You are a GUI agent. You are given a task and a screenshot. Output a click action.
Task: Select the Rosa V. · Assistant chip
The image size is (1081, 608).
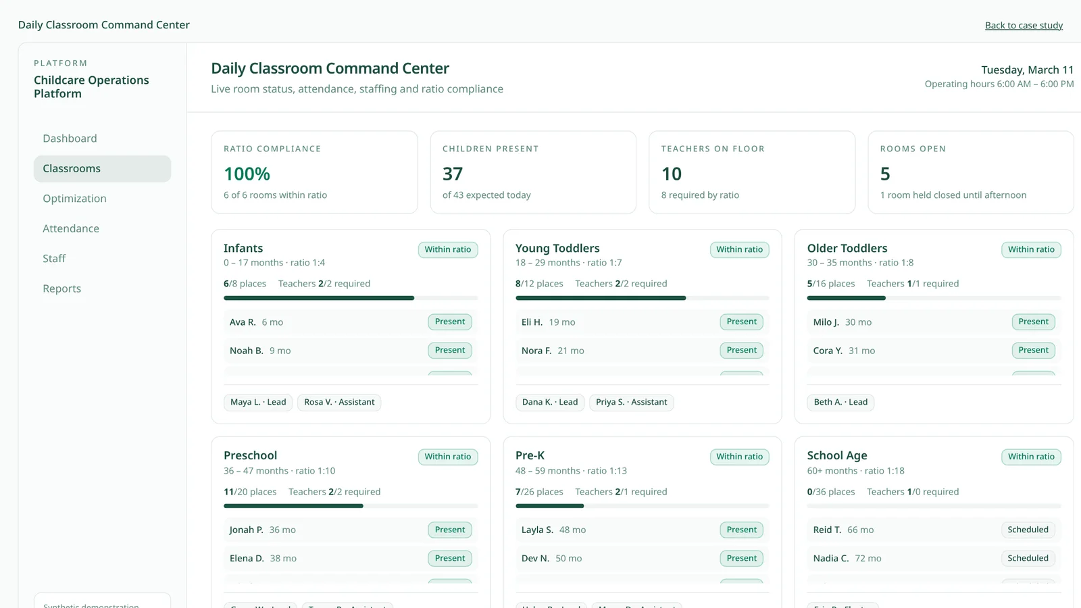tap(339, 402)
